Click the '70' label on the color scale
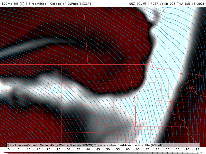The width and height of the screenshot is (206, 154). click(148, 149)
